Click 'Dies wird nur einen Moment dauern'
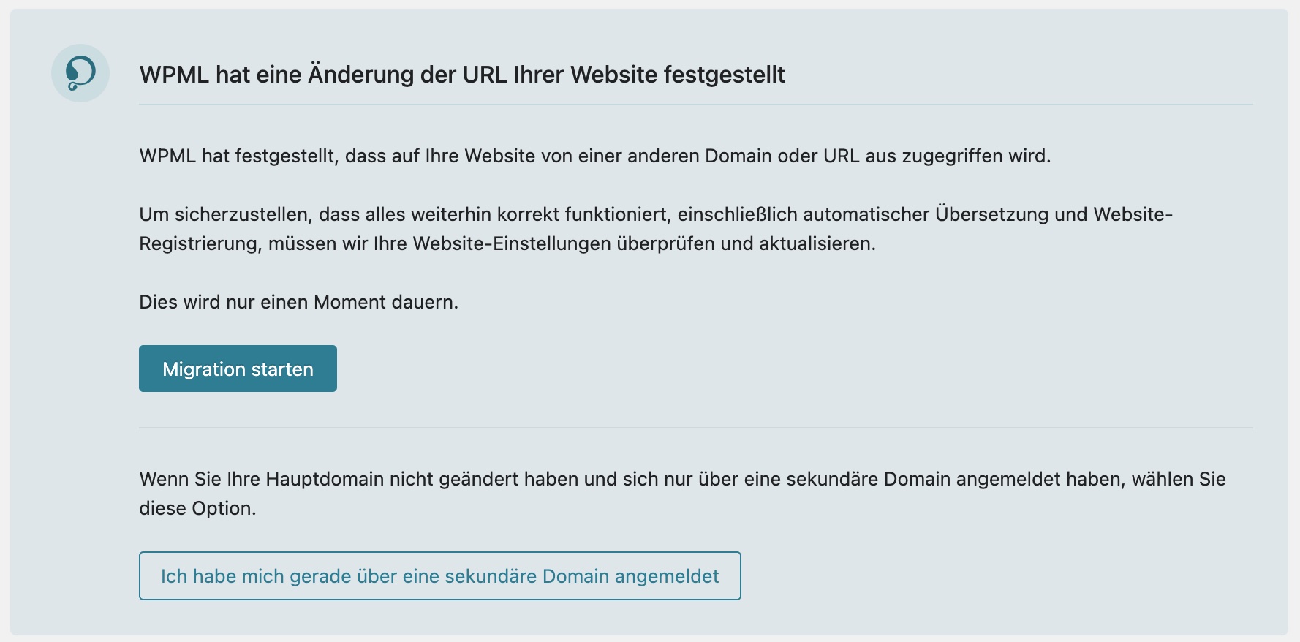Screen dimensions: 1300x642 [298, 302]
